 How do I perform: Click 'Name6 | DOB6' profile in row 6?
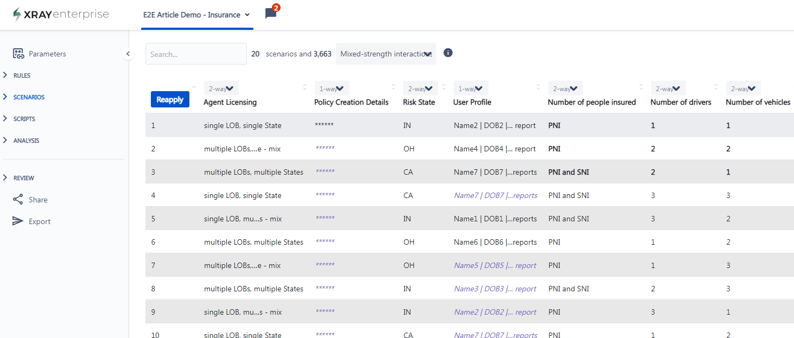(496, 242)
